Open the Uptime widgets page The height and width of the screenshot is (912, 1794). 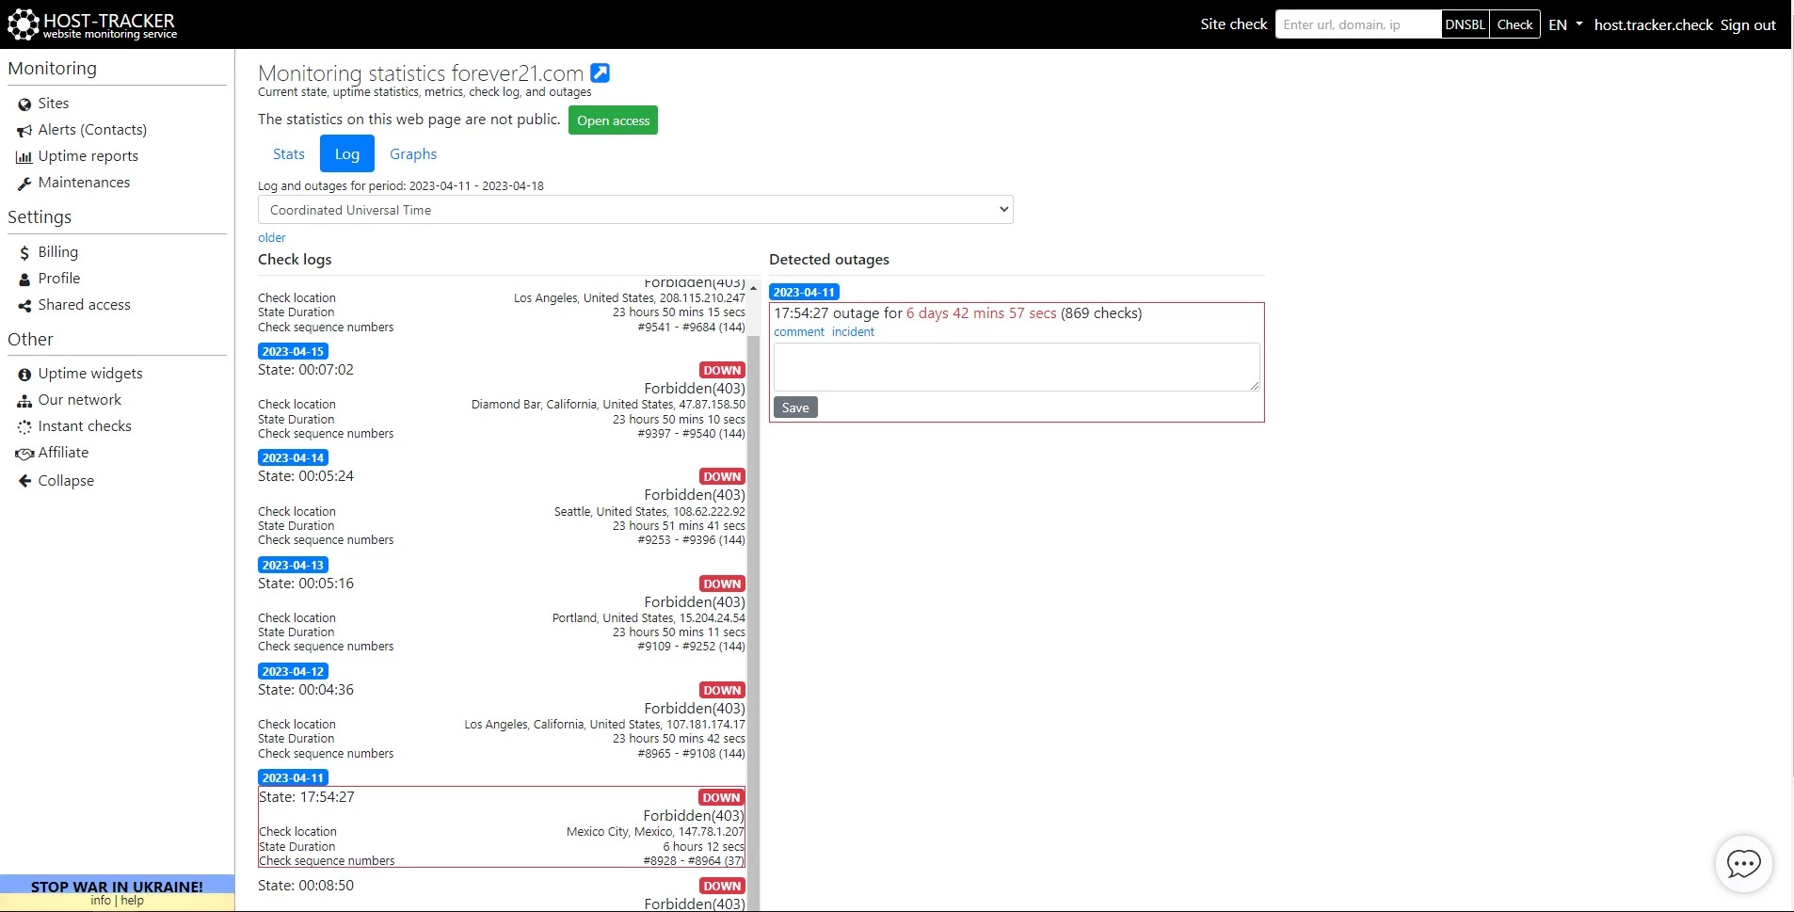90,374
